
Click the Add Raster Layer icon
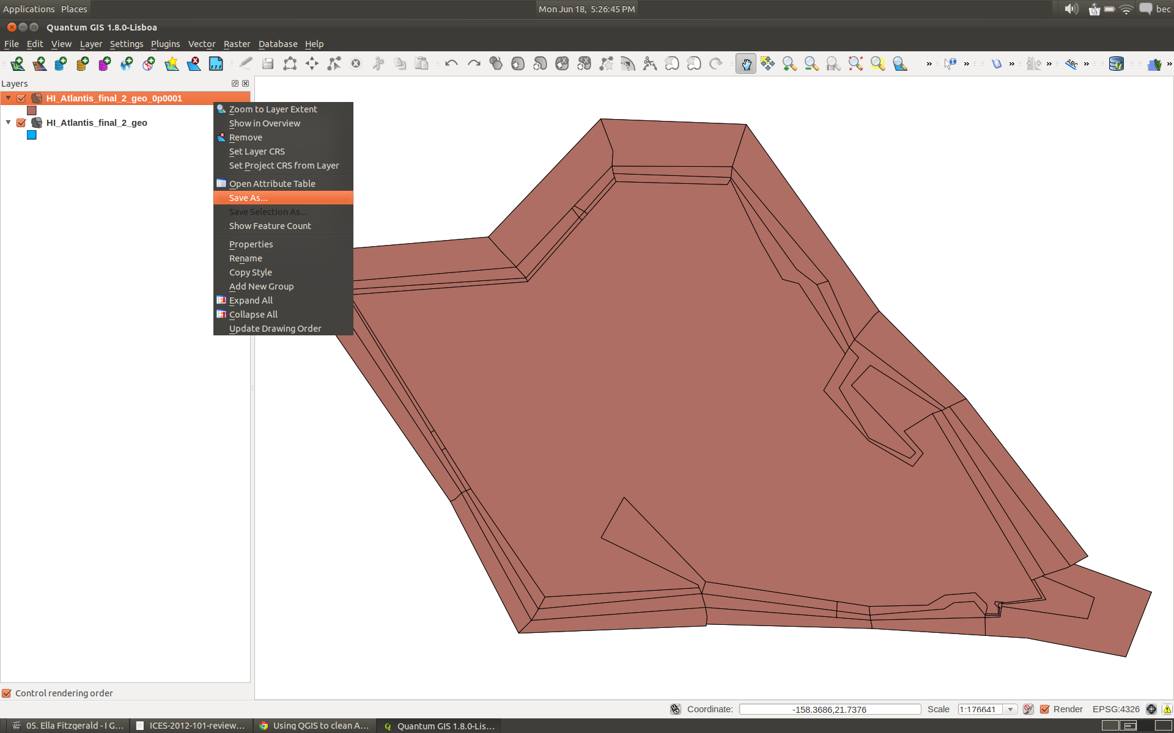pos(39,64)
